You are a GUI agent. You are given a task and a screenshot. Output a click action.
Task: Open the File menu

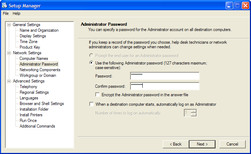click(x=6, y=13)
